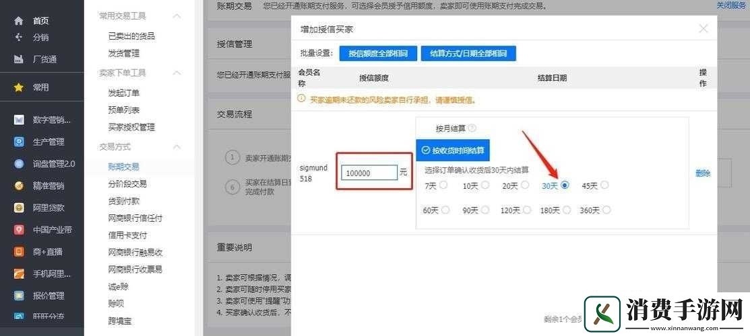Image resolution: width=750 pixels, height=336 pixels.
Task: Click the 厂货通 factory icon
Action: 19,59
